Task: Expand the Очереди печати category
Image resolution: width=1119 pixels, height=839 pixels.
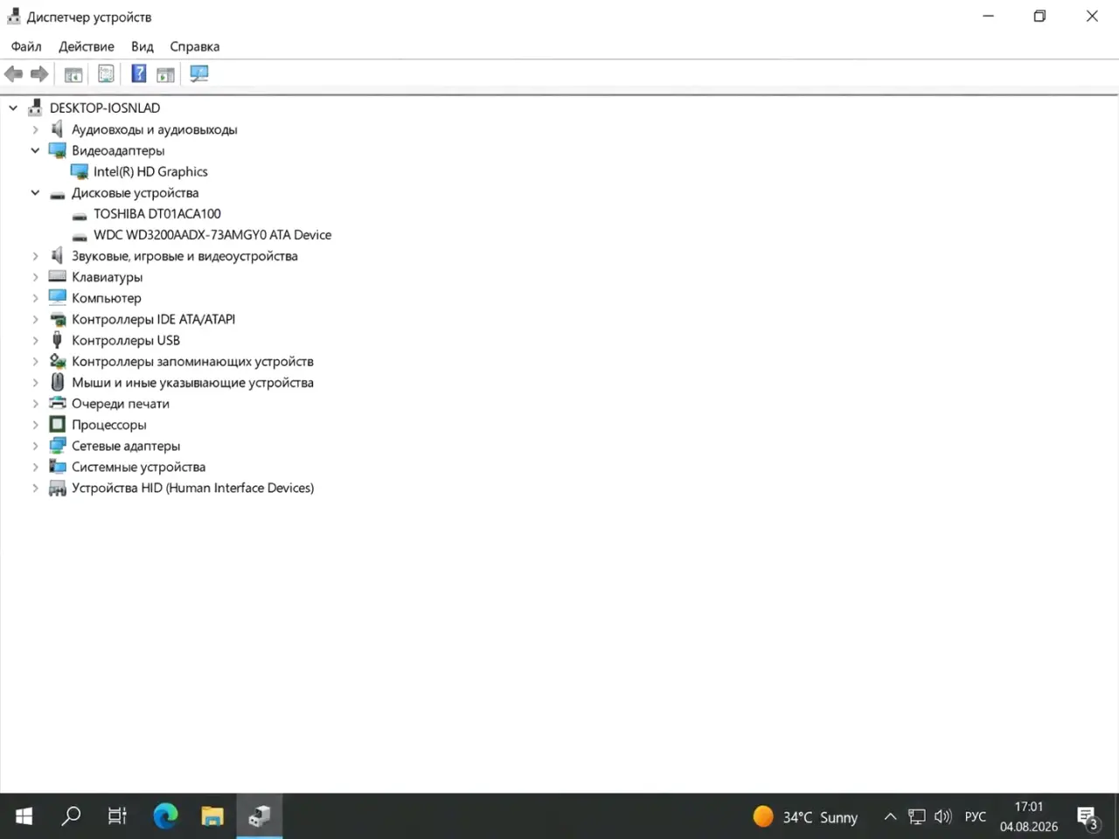Action: click(35, 404)
